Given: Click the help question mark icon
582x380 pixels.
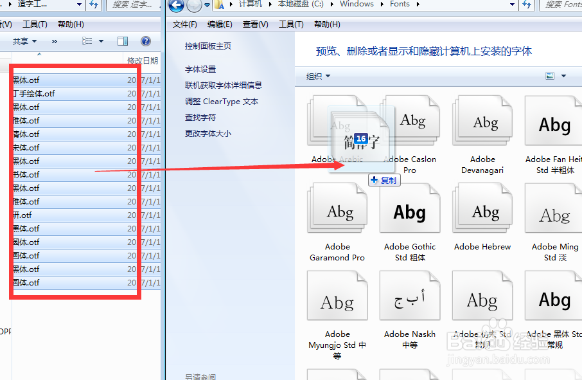Looking at the screenshot, I should coord(145,41).
